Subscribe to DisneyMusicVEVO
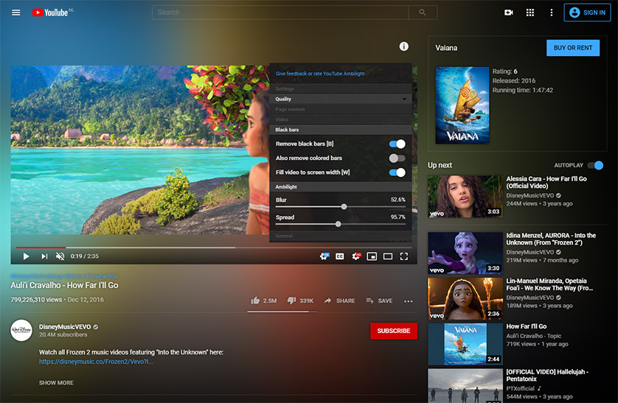This screenshot has height=403, width=618. (x=393, y=331)
